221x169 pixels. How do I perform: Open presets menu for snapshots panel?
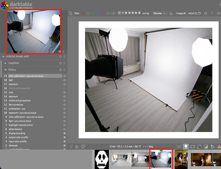pos(65,63)
